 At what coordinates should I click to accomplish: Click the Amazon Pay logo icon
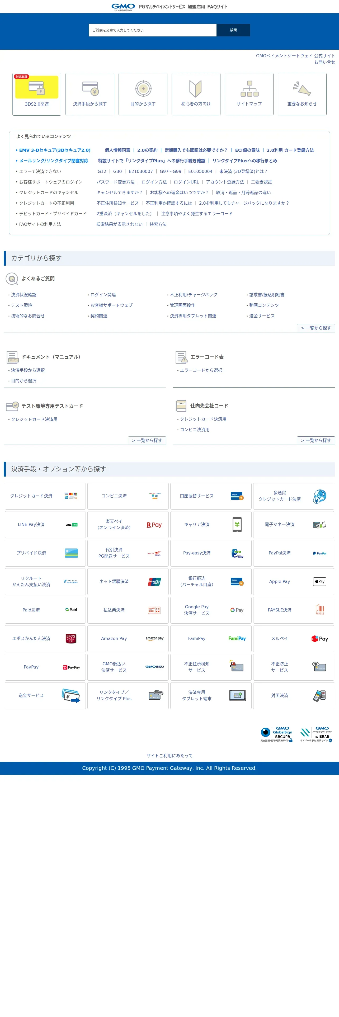[155, 638]
